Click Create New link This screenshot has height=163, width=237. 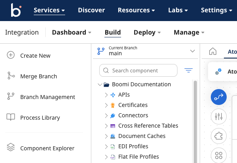coord(35,56)
